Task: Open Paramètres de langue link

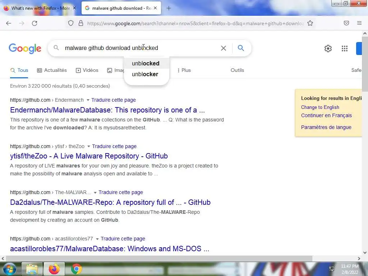Action: [326, 127]
